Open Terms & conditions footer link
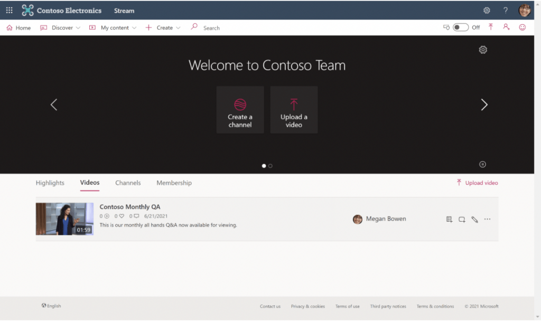Viewport: 541px width, 322px height. (x=435, y=306)
